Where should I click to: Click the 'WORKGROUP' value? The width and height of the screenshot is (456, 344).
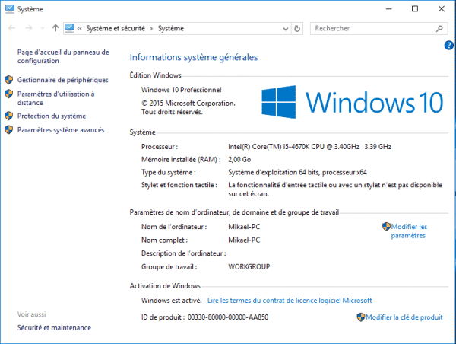pos(249,266)
